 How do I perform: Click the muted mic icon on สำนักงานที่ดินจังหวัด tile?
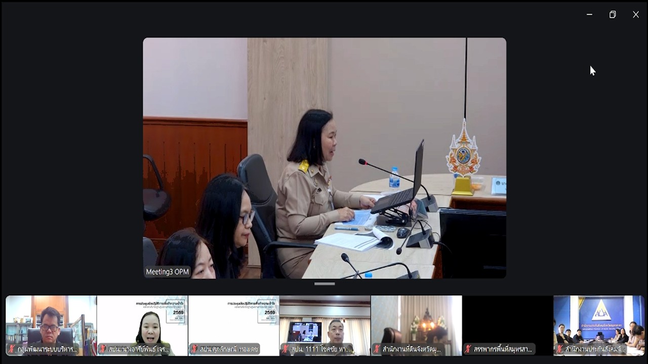(x=377, y=349)
